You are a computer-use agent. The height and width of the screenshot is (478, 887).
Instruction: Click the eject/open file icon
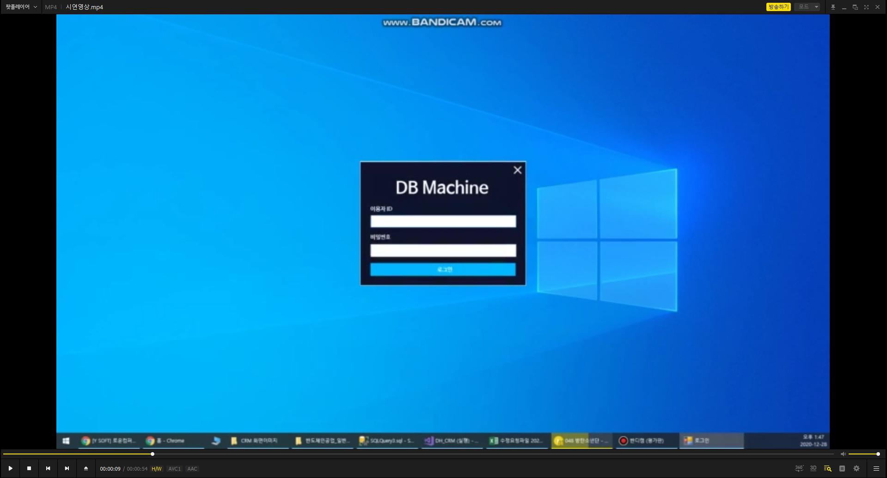click(x=86, y=468)
